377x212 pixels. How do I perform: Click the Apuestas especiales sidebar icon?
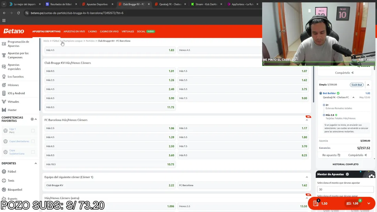4,67
